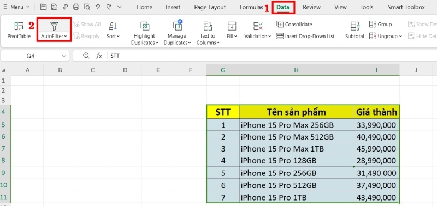Click the Reapply filter button
The height and width of the screenshot is (206, 437).
(86, 36)
